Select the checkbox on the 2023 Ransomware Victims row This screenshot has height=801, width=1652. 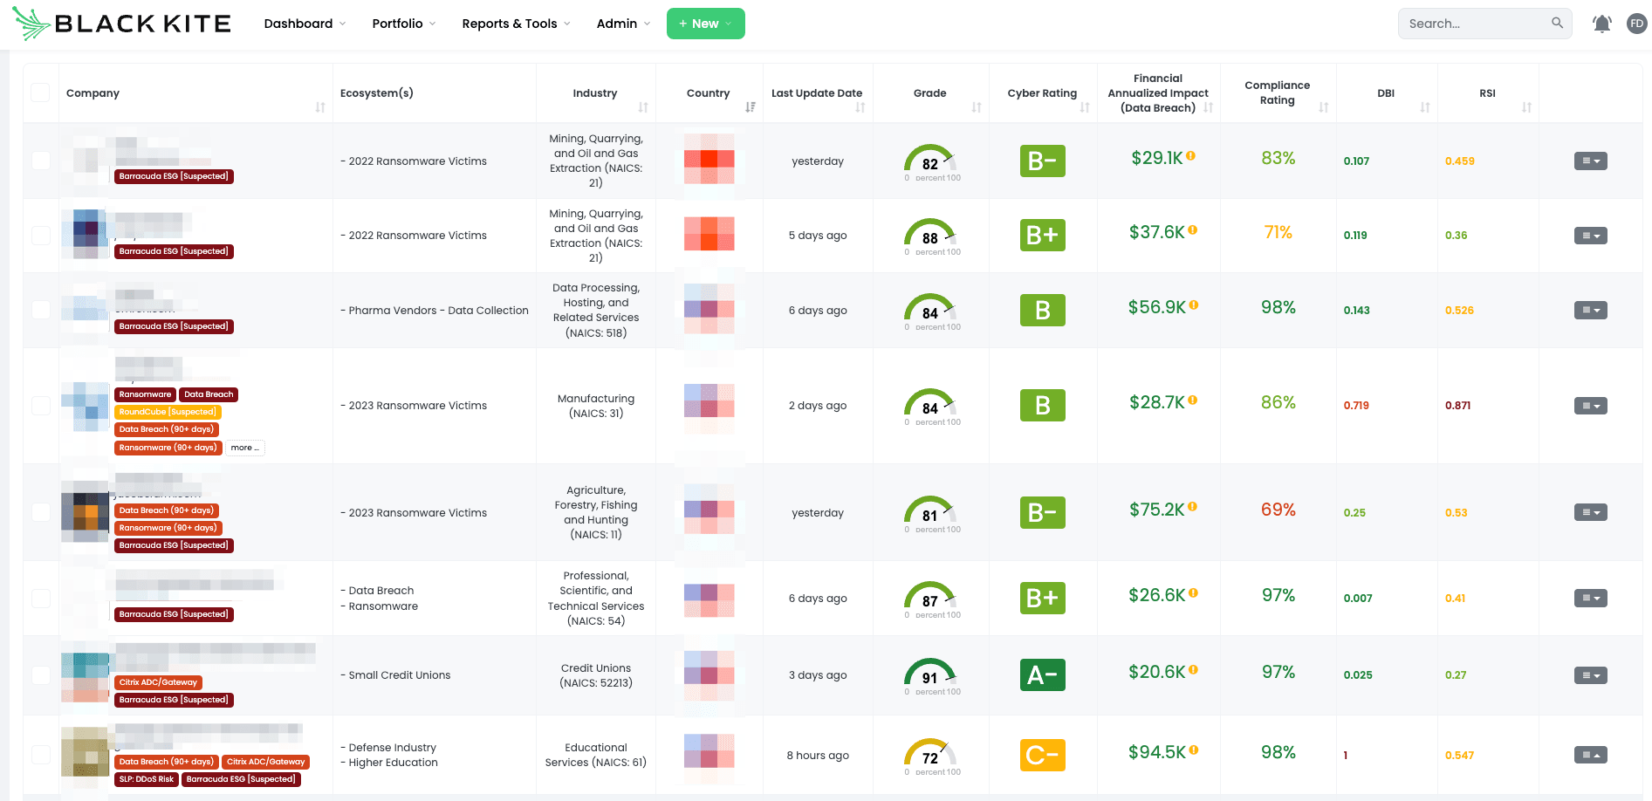point(40,405)
